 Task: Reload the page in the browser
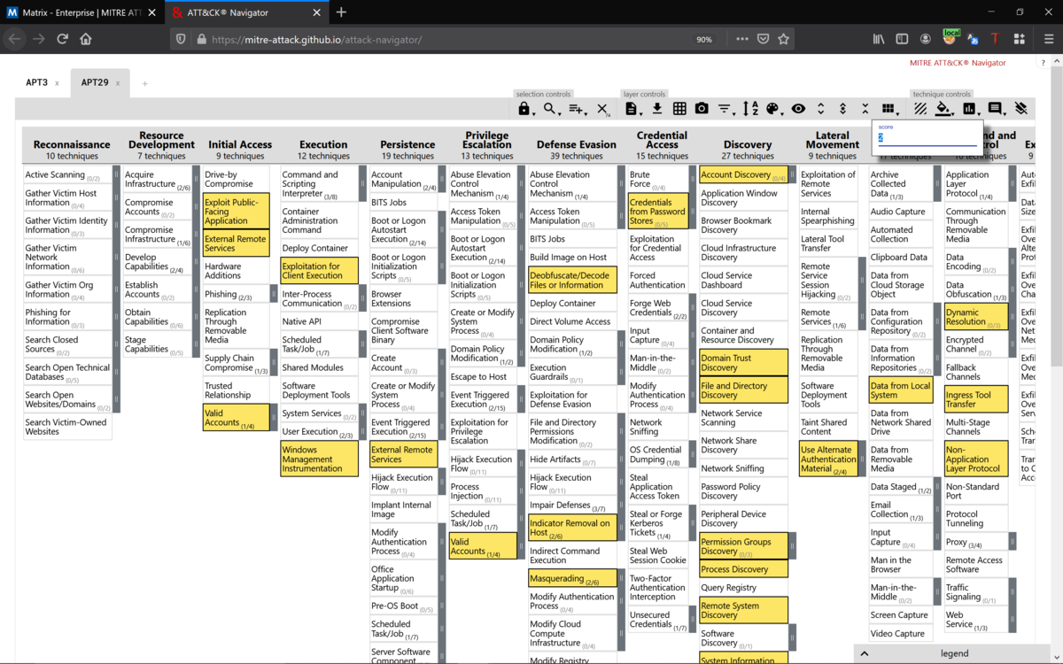[62, 39]
